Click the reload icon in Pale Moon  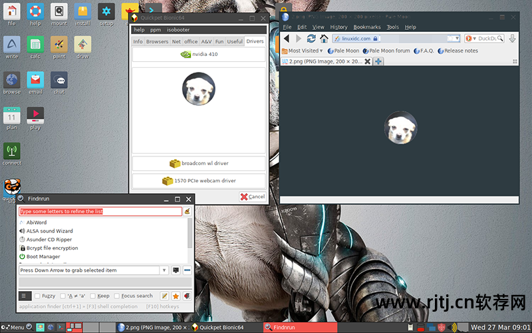point(311,39)
